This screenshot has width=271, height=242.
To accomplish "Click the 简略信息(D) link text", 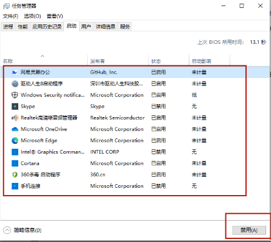I will pos(27,230).
